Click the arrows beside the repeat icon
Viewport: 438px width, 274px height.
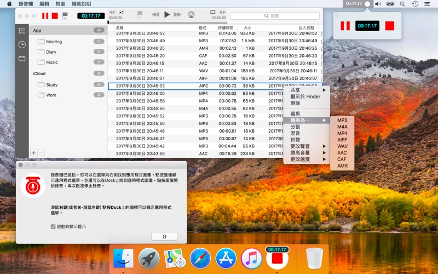[222, 12]
